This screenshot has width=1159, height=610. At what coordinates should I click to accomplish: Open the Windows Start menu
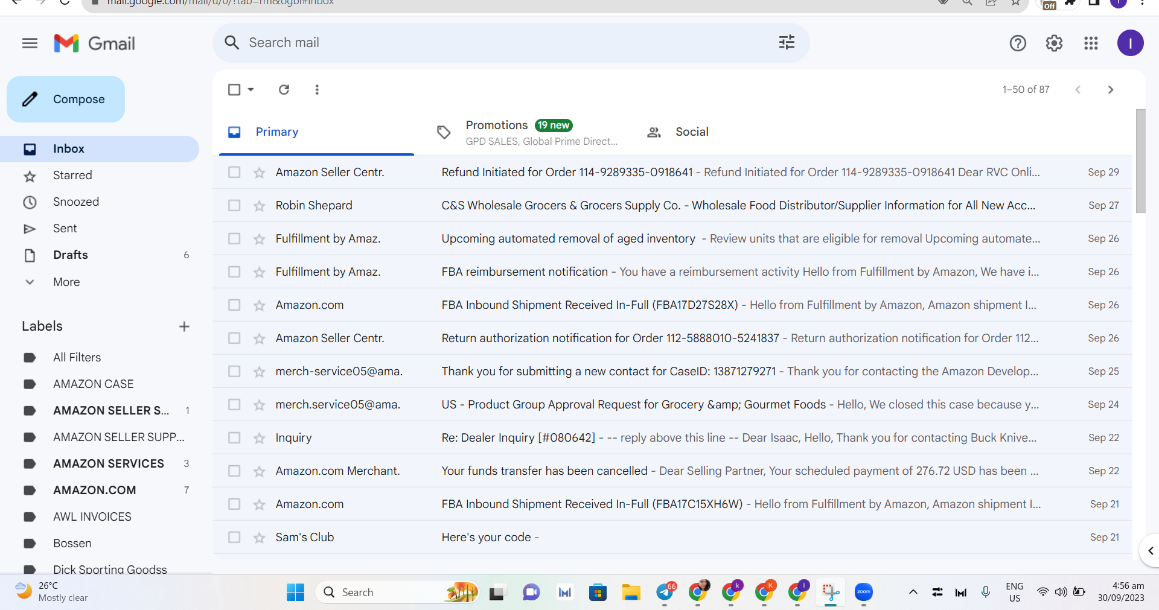click(295, 593)
